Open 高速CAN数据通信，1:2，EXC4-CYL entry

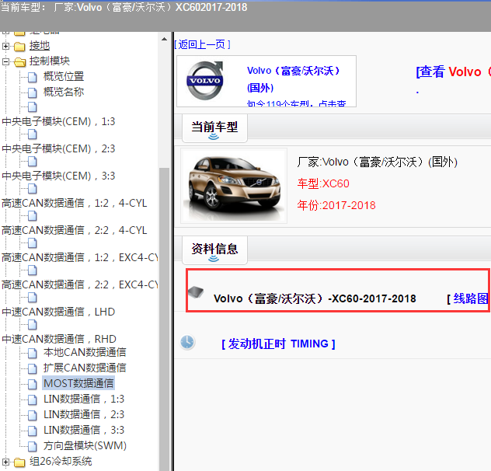click(80, 257)
